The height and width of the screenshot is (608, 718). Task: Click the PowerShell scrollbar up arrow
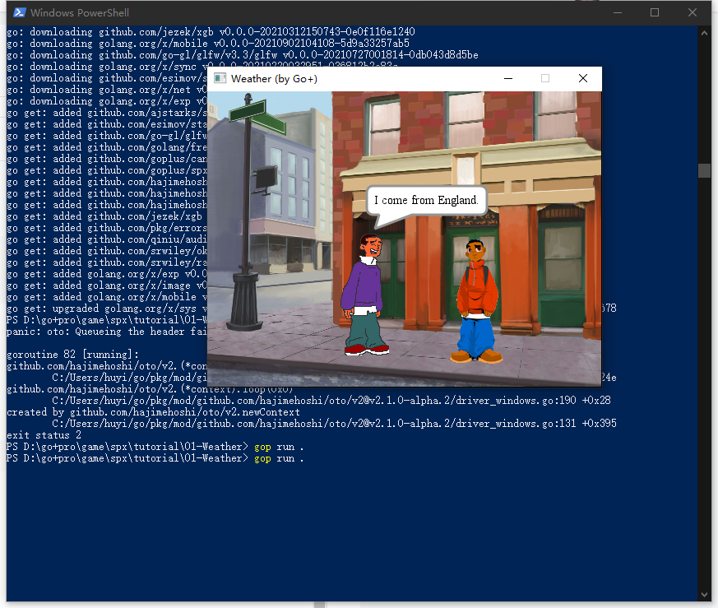tap(704, 33)
